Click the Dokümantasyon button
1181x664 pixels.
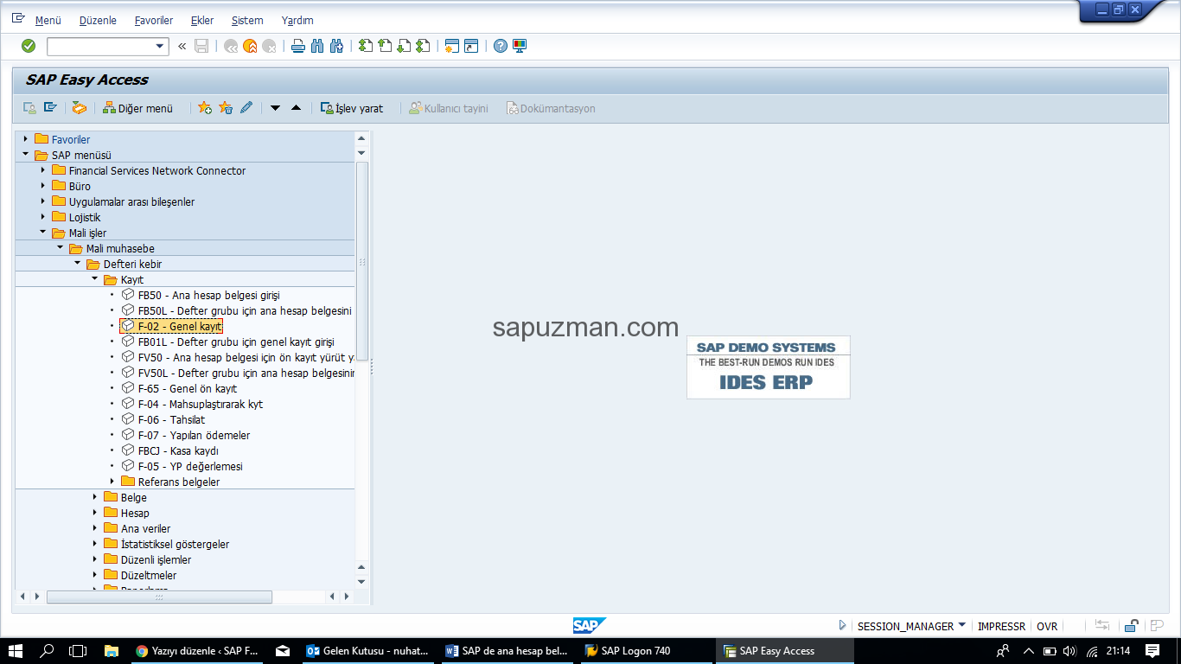pos(552,108)
